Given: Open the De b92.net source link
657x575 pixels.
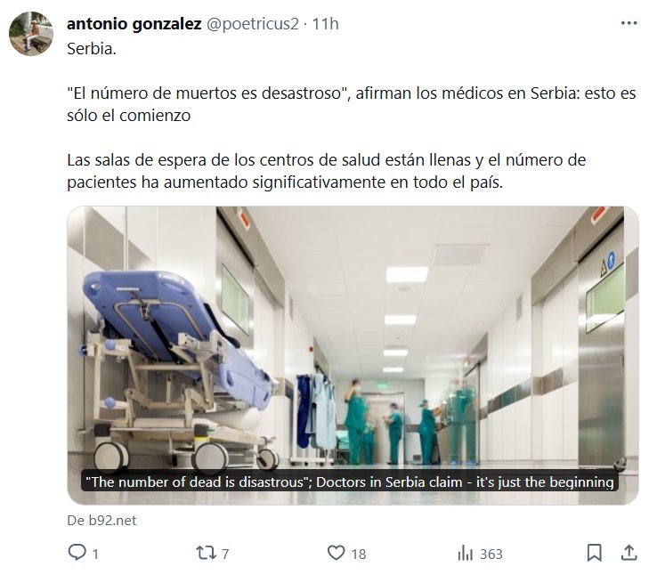Looking at the screenshot, I should point(101,521).
